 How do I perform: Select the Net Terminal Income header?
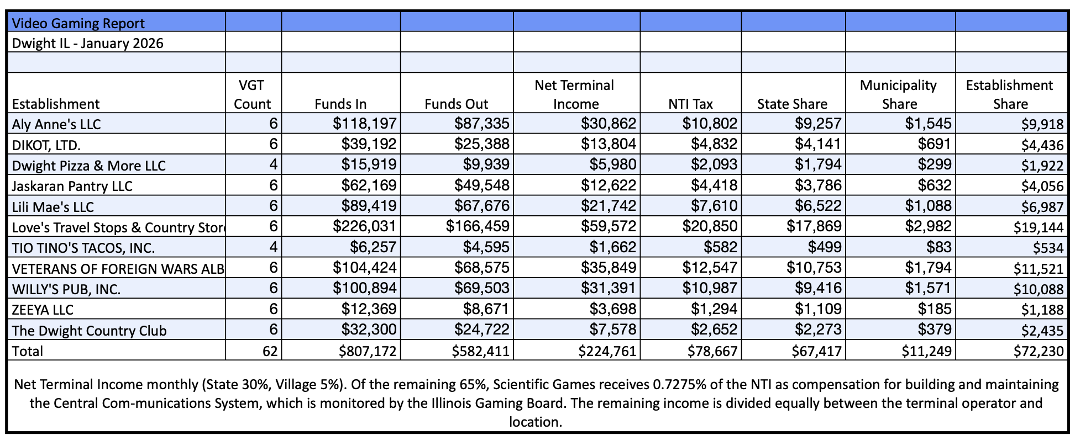point(575,94)
